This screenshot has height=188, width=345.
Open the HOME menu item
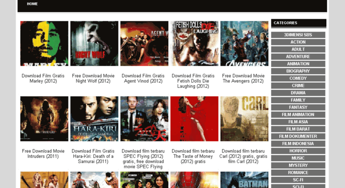click(x=32, y=4)
